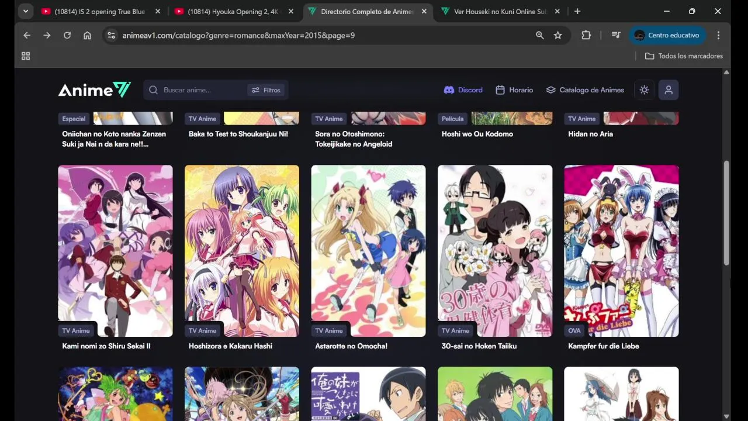
Task: Open the zoom magnifier icon in address bar
Action: click(x=540, y=35)
